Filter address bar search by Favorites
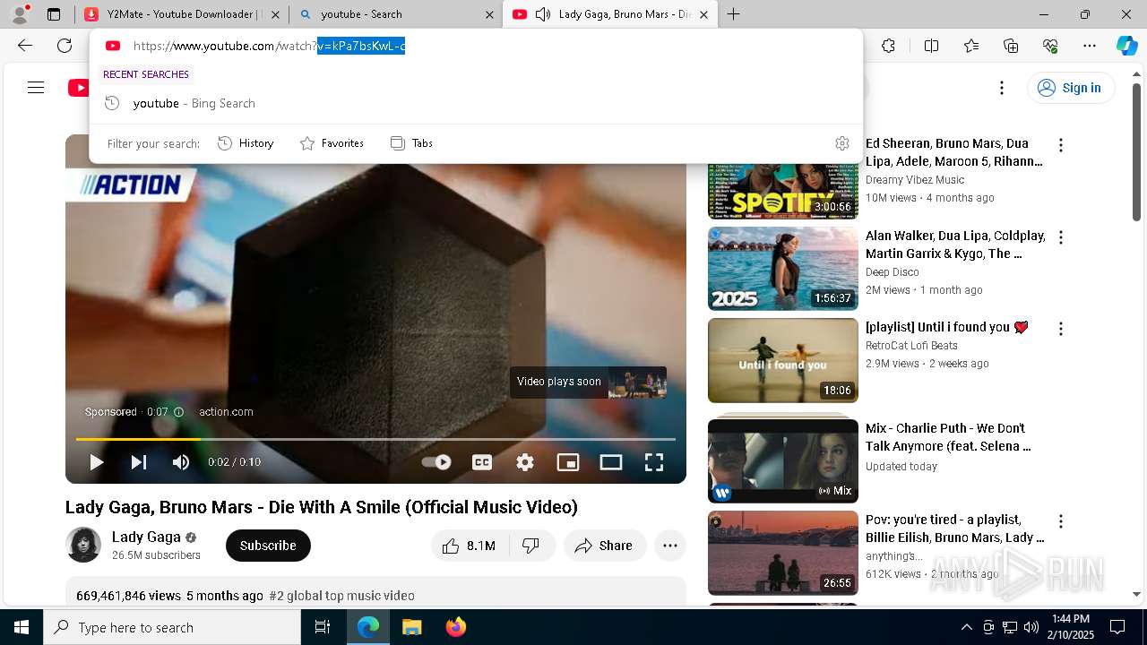This screenshot has height=645, width=1147. (x=332, y=143)
